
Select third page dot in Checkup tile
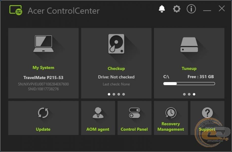point(119,94)
